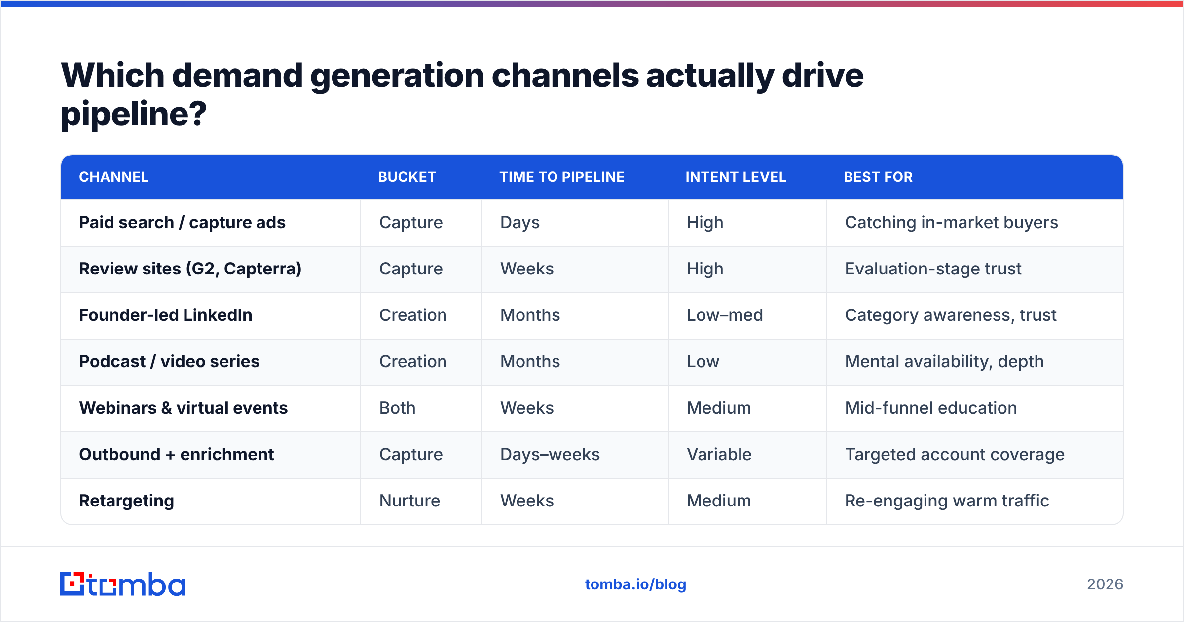Click the INTENT LEVEL header
This screenshot has height=622, width=1184.
click(736, 177)
